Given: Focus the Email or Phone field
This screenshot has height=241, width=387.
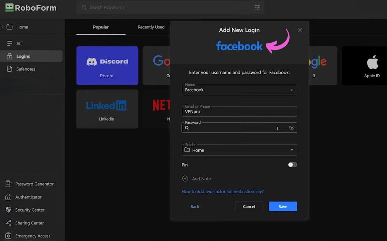Looking at the screenshot, I should pyautogui.click(x=240, y=112).
